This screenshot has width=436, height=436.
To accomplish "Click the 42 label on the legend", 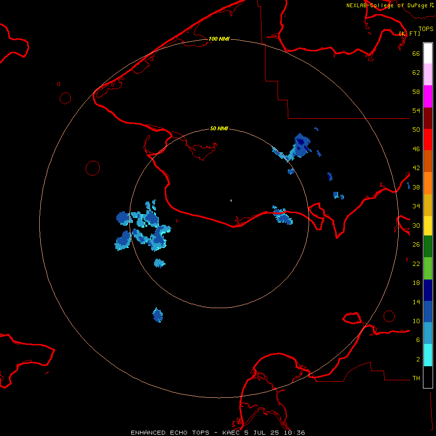I will click(416, 168).
